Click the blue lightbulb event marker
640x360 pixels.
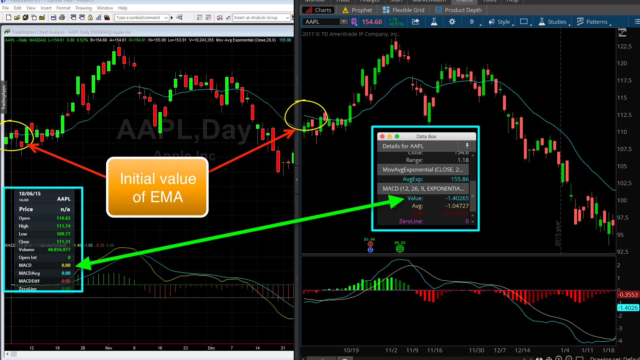click(x=370, y=250)
